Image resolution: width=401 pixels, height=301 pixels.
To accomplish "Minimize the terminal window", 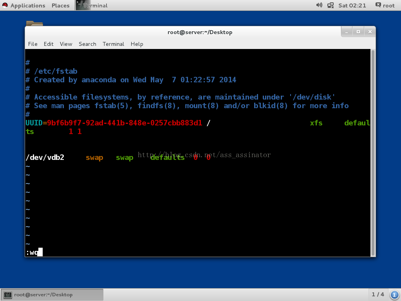I will (x=347, y=32).
